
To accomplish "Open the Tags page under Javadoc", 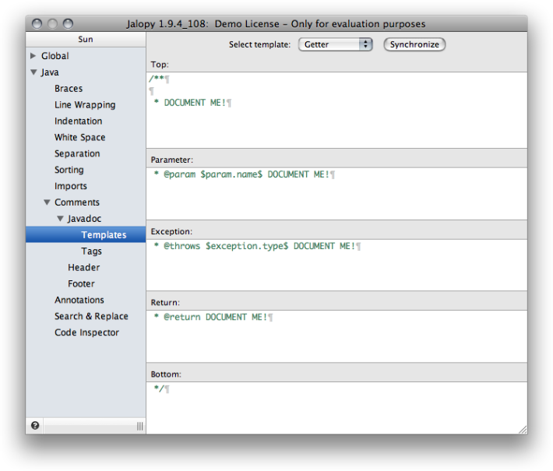I will click(91, 251).
